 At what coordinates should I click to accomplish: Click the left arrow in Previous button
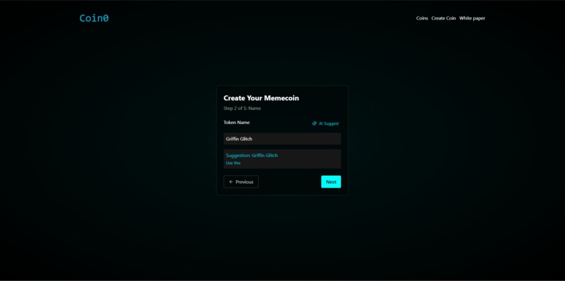pos(231,182)
